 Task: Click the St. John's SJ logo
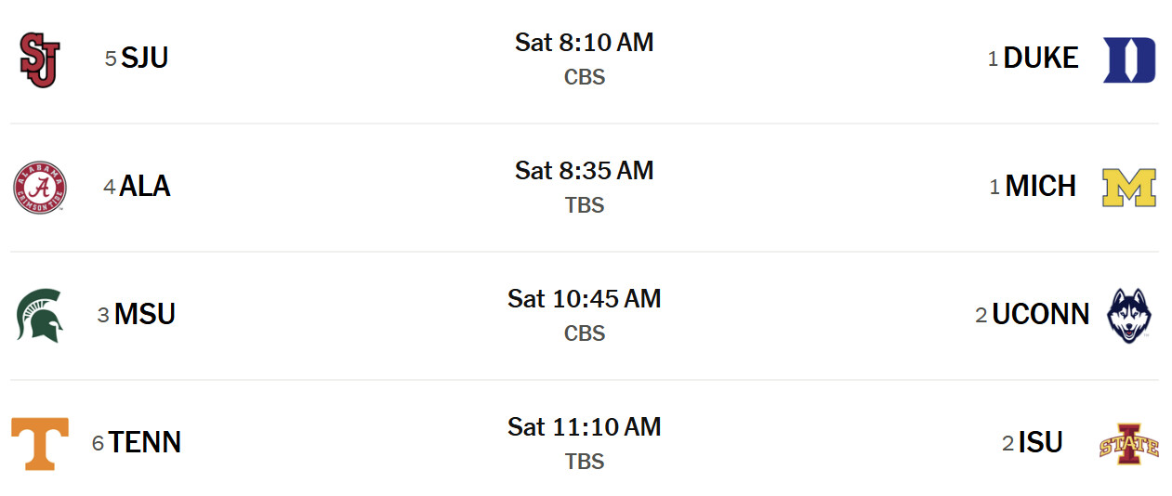[39, 59]
